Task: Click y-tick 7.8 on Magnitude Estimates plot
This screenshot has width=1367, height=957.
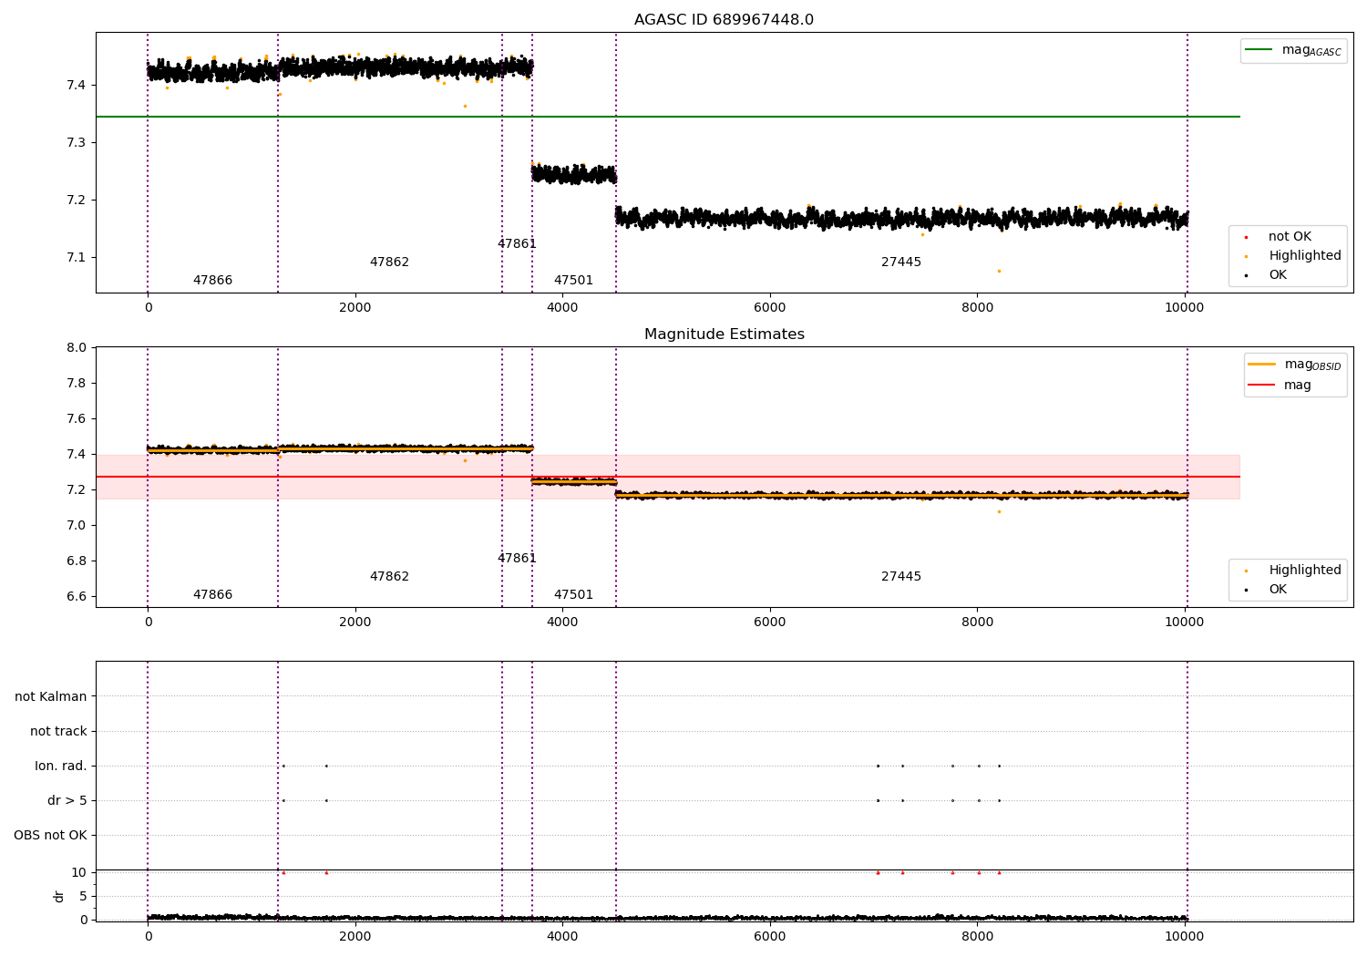Action: pyautogui.click(x=77, y=384)
